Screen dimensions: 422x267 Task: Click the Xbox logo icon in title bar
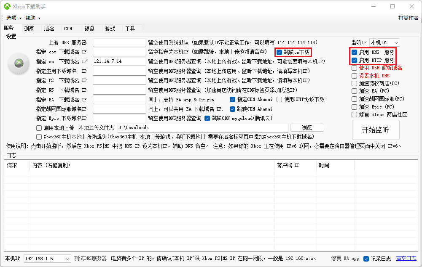click(x=7, y=6)
